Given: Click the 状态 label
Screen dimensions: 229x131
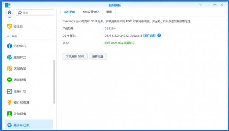Looking at the screenshot, I should coord(66,43).
